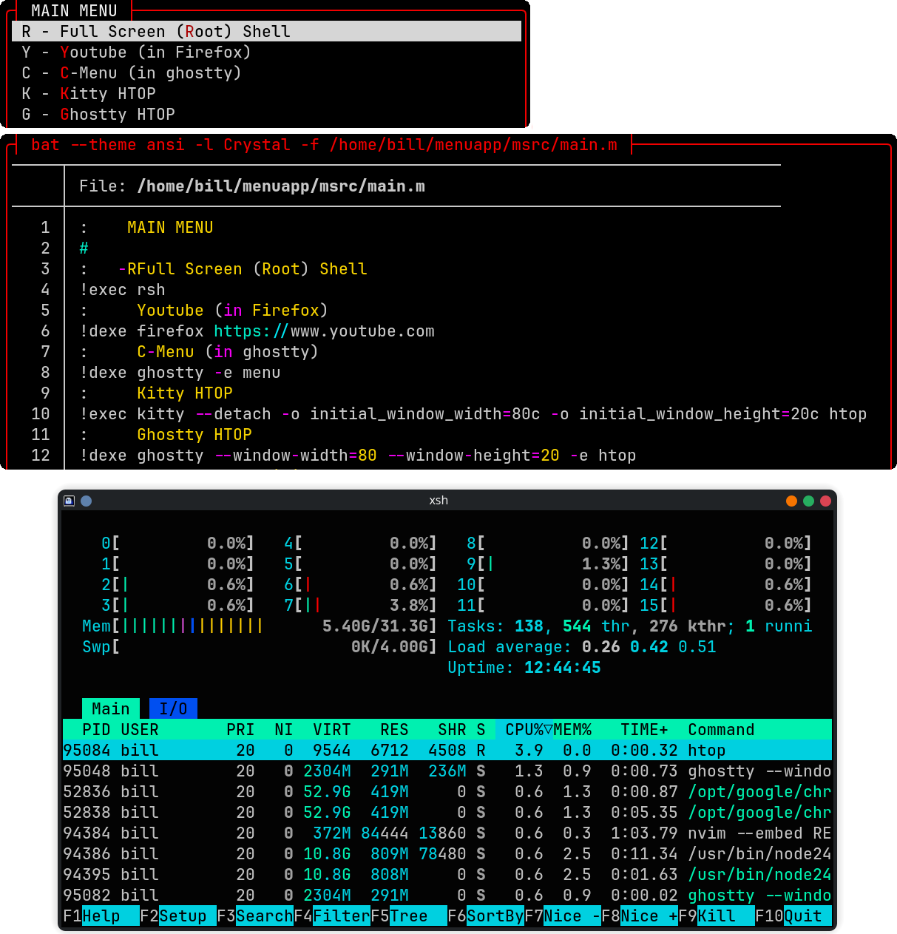
Task: Sort by the TIME+ column header
Action: click(644, 729)
